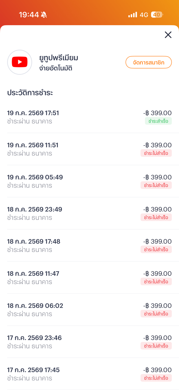Screen dimensions: 179x390
Task: Close the payment history sheet
Action: tap(168, 35)
